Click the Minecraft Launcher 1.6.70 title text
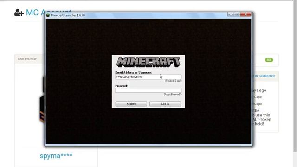Screen dimensions: 297x167 68,15
